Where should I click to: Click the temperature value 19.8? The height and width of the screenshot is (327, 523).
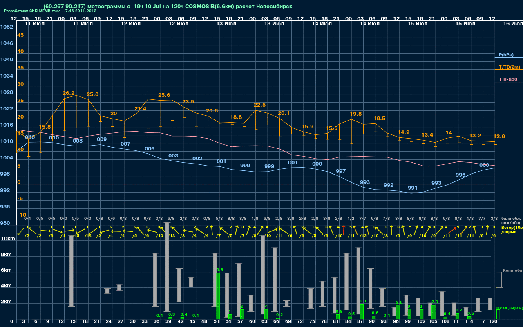pyautogui.click(x=356, y=114)
